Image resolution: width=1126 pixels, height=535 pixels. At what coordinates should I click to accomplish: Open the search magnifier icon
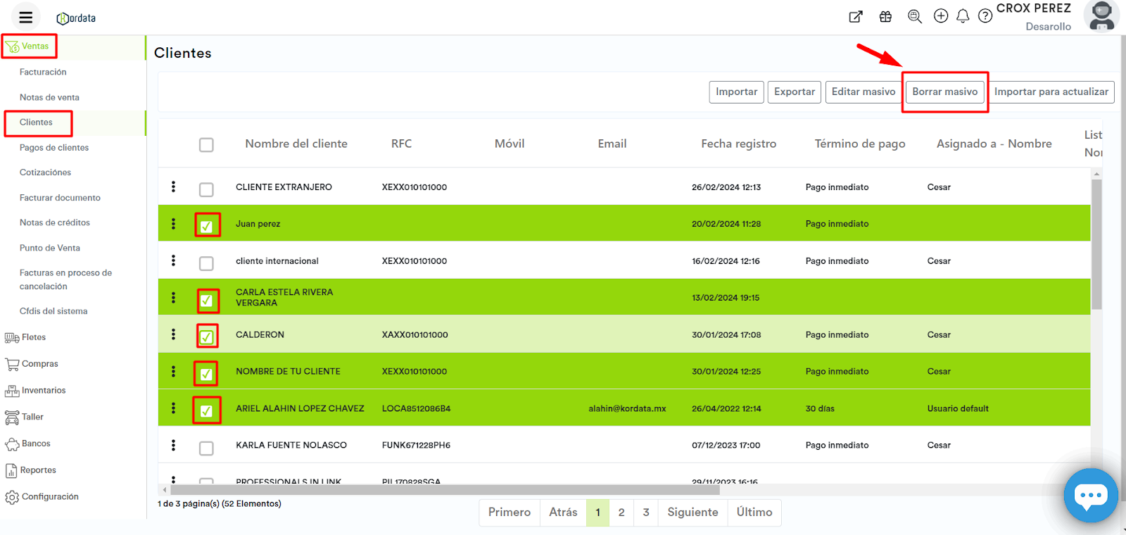point(914,16)
